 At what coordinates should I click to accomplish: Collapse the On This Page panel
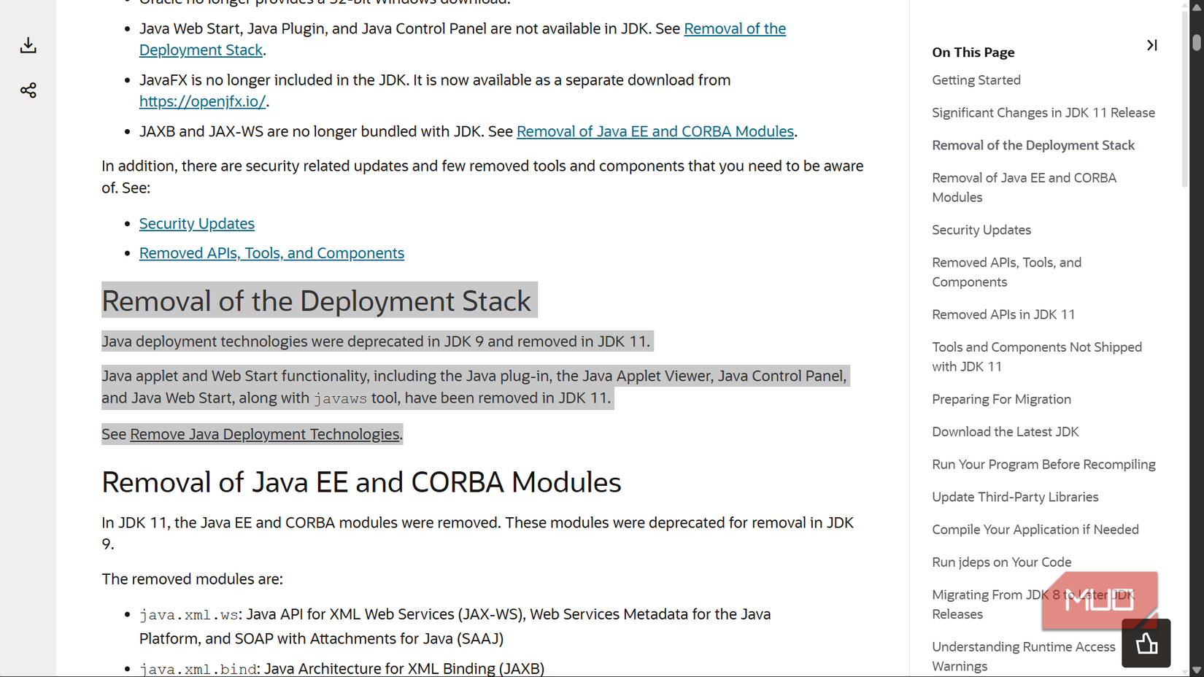(1151, 45)
